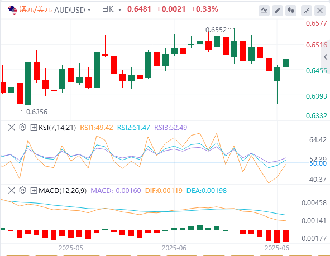Screen dimensions: 330x256
Task: Click the Australia-US flag icon
Action: point(13,10)
